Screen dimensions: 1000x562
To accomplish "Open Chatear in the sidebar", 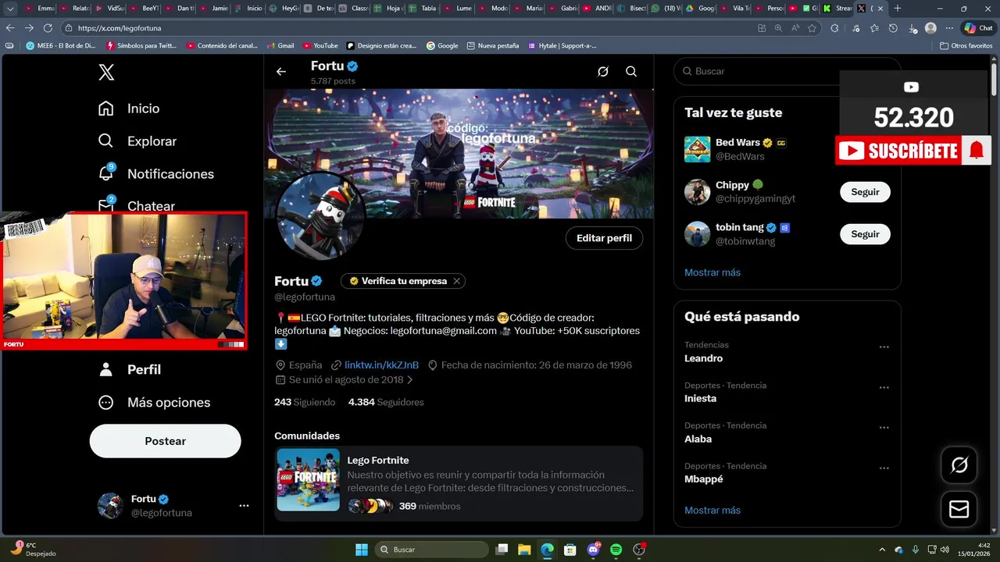I will 137,205.
